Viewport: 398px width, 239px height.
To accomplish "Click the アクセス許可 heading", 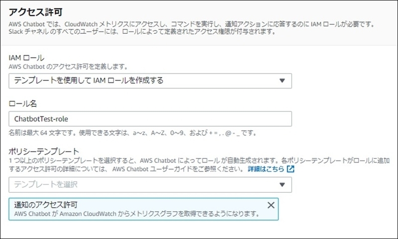I will (x=35, y=12).
